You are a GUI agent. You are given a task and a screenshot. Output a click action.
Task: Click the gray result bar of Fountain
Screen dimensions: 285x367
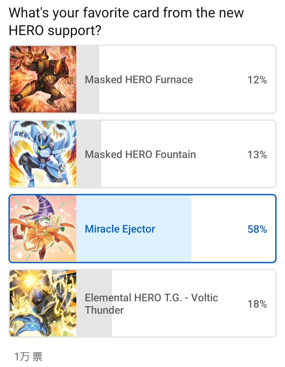[89, 175]
